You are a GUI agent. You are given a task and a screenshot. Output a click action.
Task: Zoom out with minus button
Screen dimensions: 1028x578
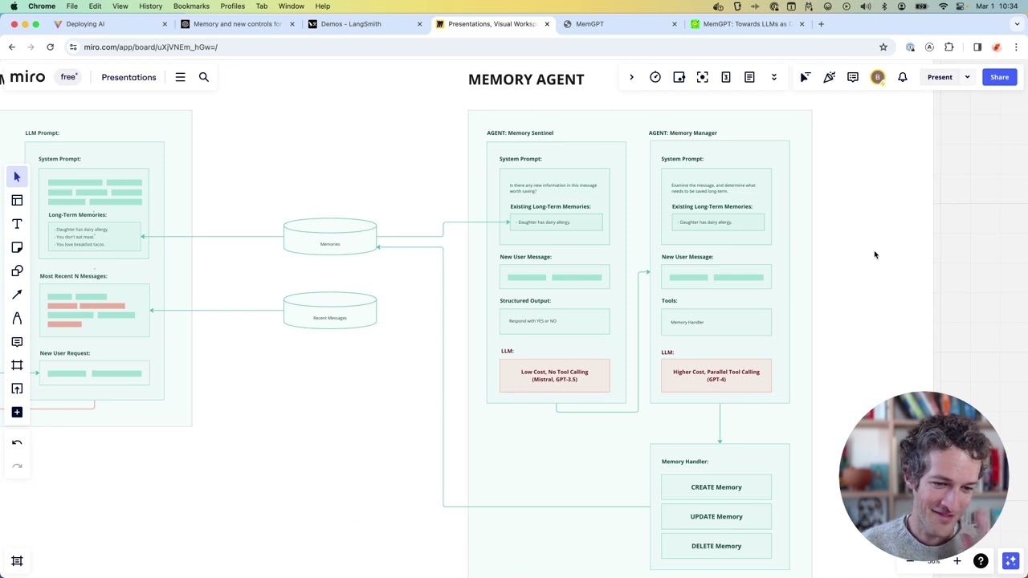(910, 561)
